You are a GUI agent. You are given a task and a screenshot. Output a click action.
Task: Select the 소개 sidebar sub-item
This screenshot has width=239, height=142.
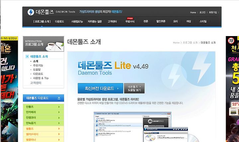point(36,61)
